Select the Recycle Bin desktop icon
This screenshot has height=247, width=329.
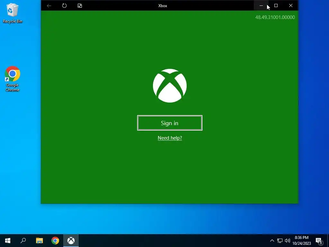(x=13, y=13)
